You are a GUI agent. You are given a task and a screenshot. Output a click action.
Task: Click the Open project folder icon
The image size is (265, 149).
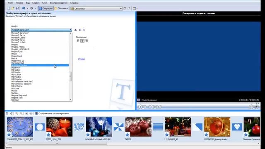(13, 8)
